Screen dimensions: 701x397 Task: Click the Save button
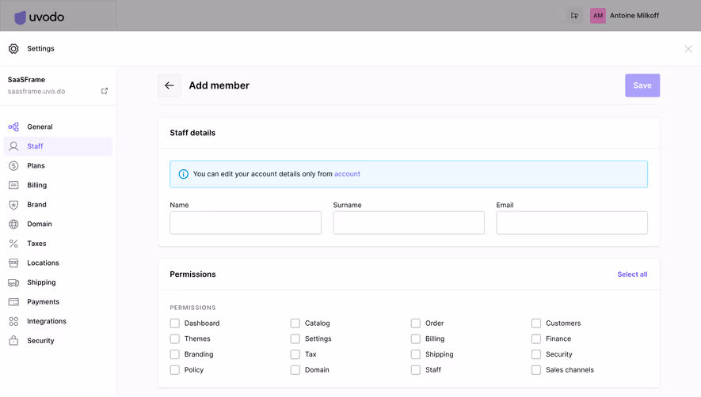click(642, 85)
